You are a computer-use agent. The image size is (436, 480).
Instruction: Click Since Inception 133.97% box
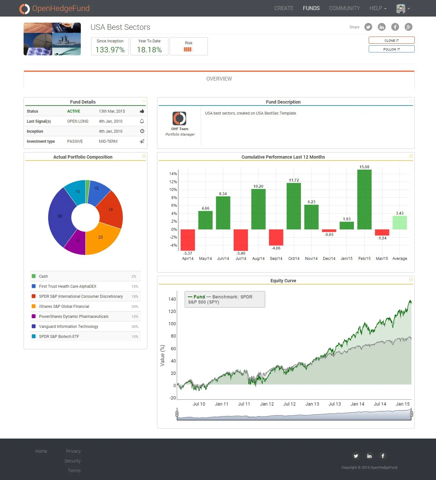tap(110, 46)
